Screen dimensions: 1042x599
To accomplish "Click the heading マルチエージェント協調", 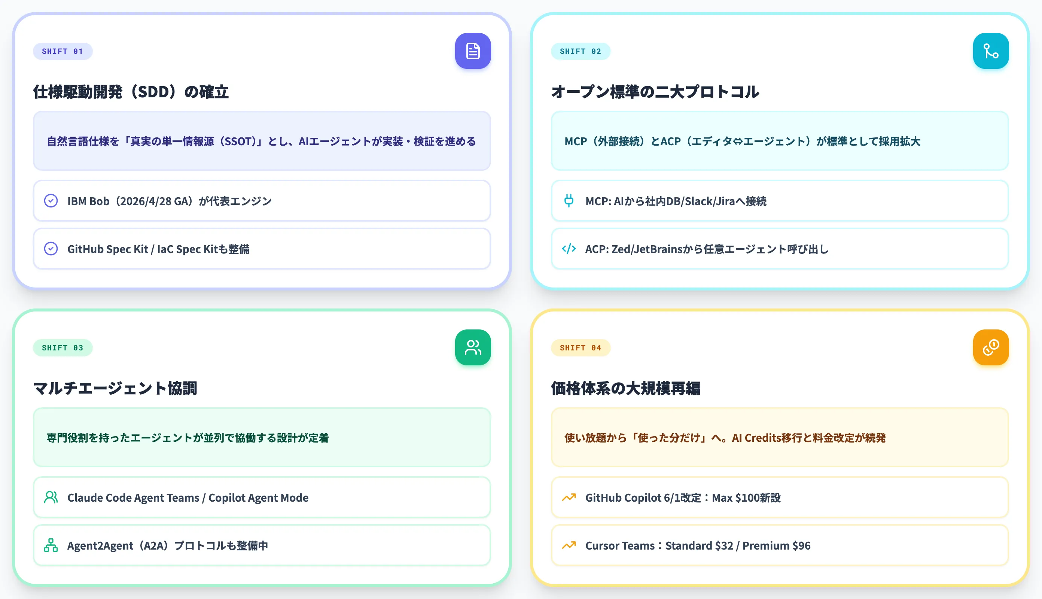I will pyautogui.click(x=115, y=388).
